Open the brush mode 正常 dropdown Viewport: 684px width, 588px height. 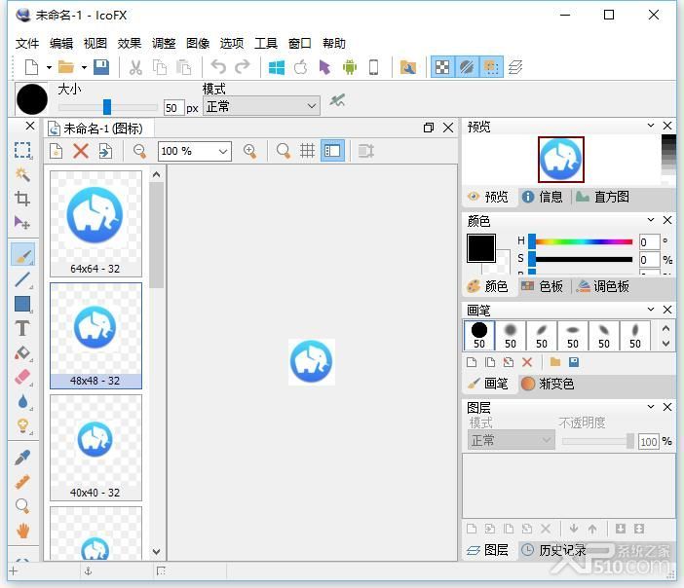(x=261, y=106)
